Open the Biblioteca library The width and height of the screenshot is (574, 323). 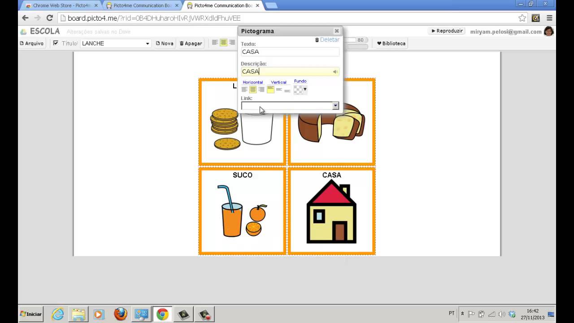pos(391,44)
